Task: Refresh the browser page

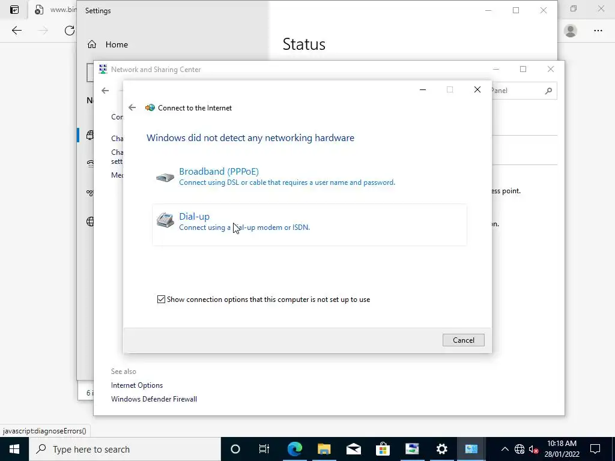Action: [70, 31]
